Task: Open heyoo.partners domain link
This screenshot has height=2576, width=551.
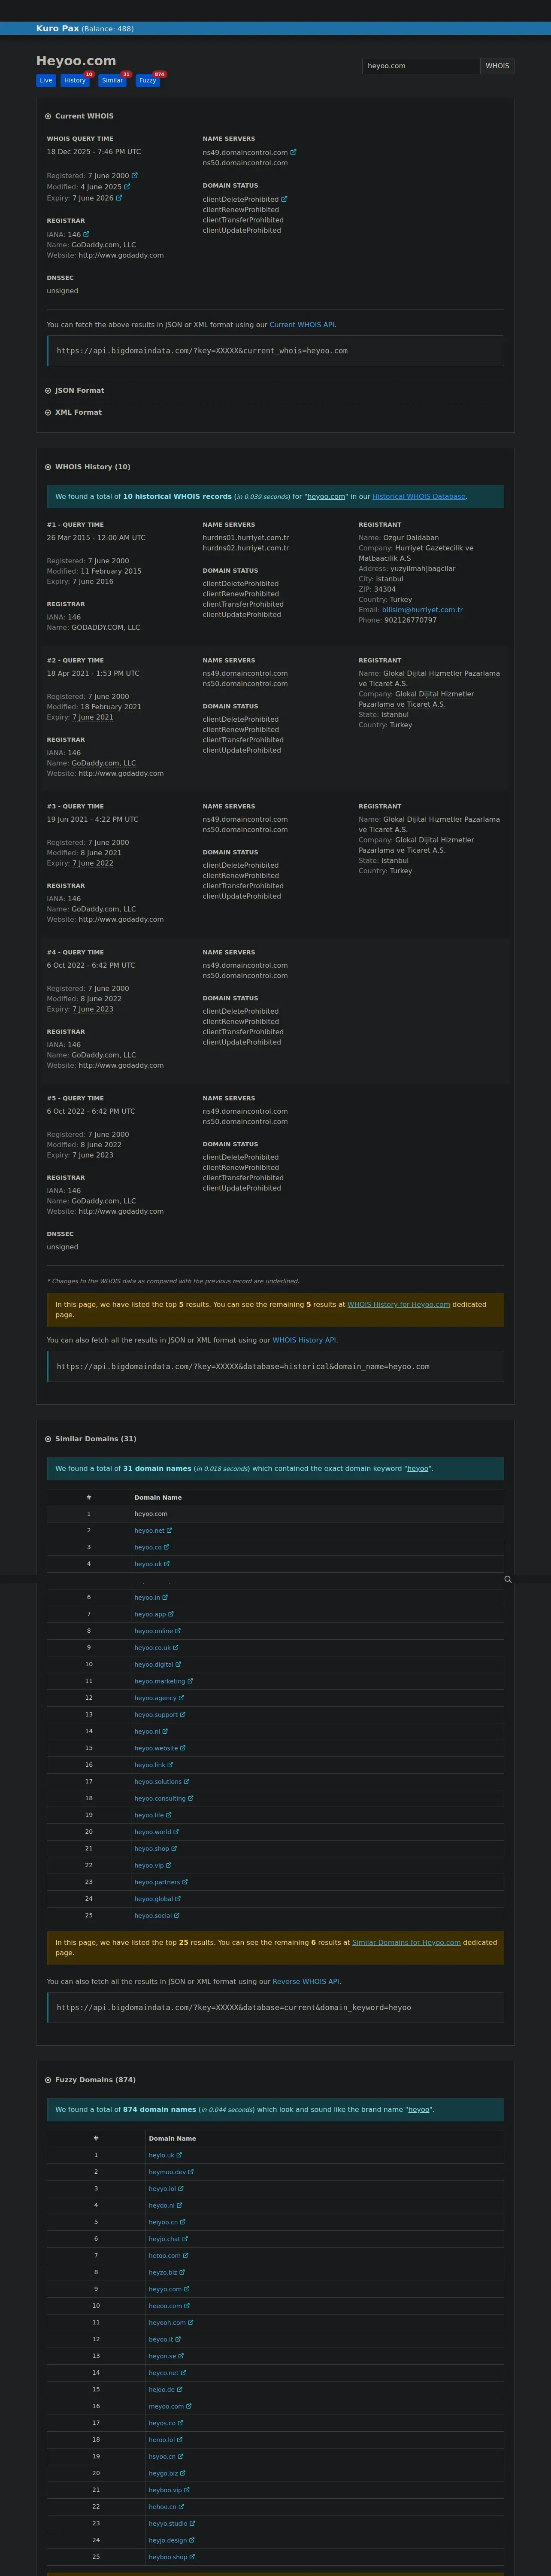Action: click(157, 1882)
